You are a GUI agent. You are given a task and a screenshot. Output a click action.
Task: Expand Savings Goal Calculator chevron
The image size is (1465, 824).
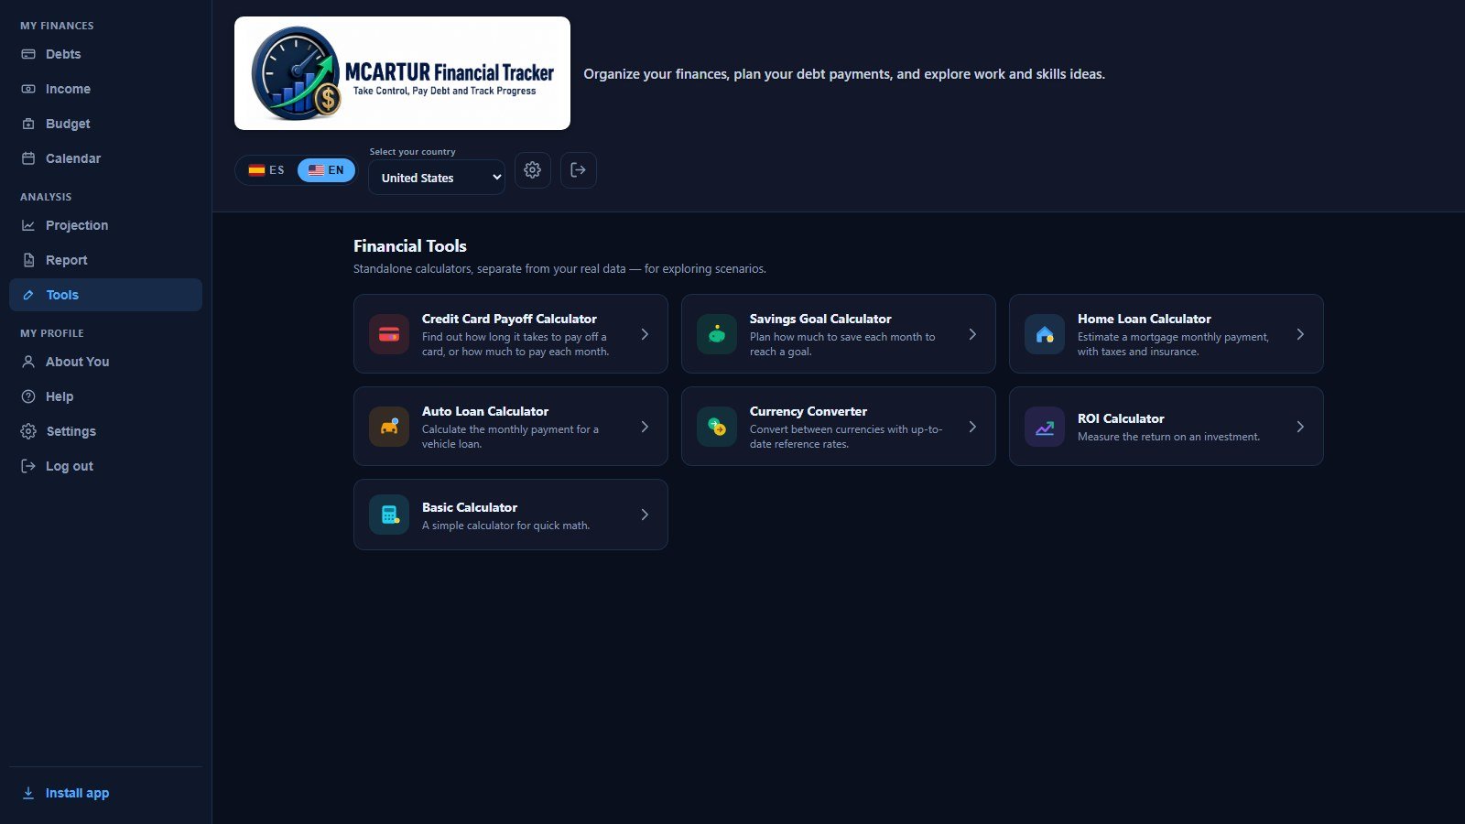(x=972, y=334)
